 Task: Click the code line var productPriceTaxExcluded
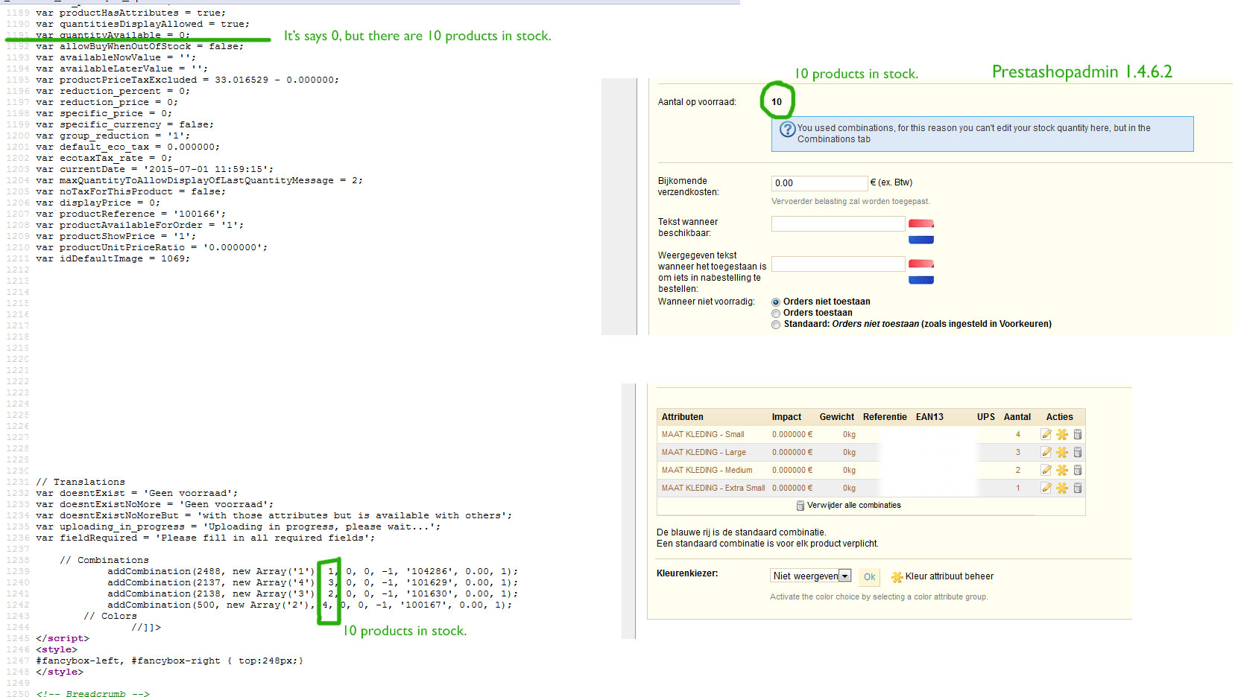(x=187, y=80)
